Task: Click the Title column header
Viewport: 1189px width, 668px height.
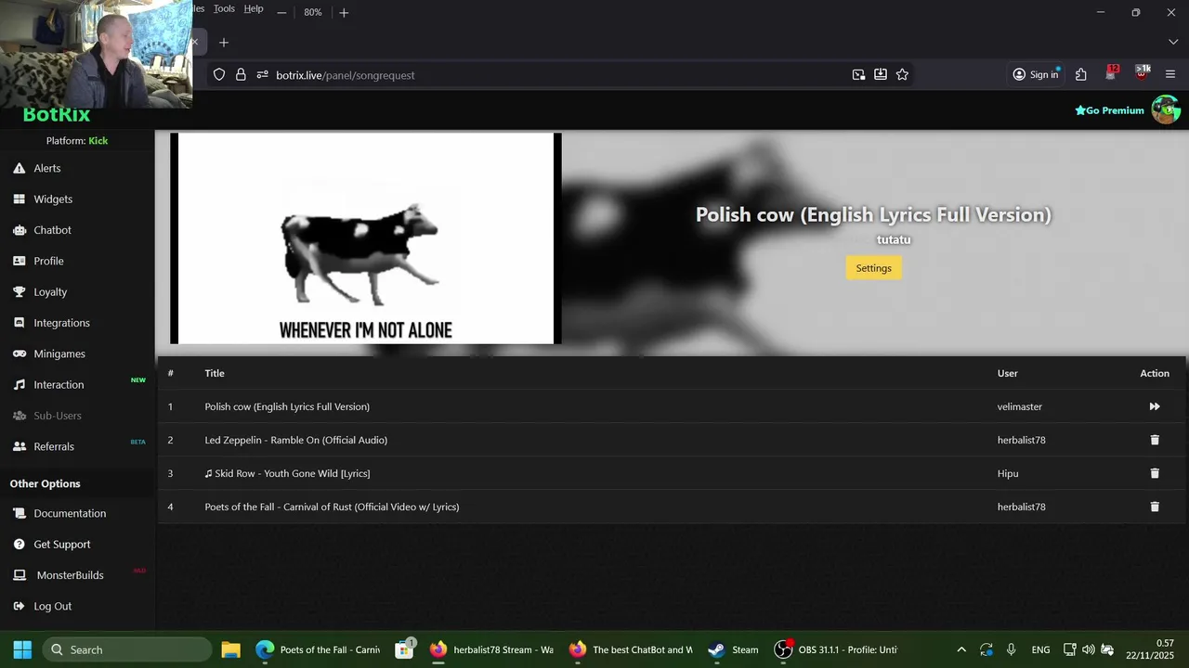Action: (215, 373)
